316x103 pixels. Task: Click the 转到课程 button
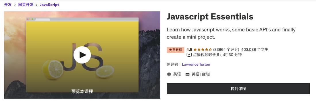[238, 89]
